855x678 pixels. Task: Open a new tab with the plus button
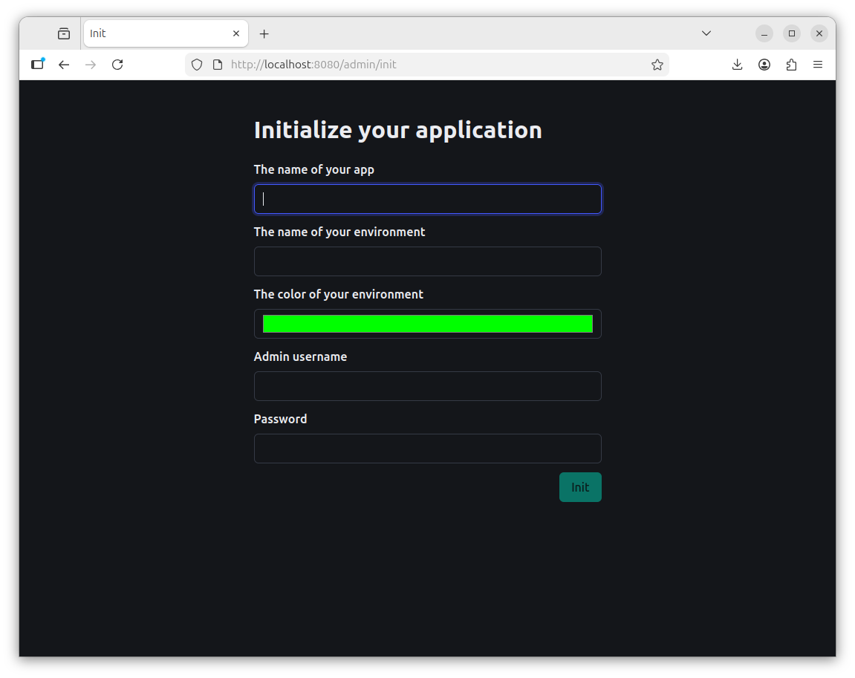pyautogui.click(x=264, y=33)
